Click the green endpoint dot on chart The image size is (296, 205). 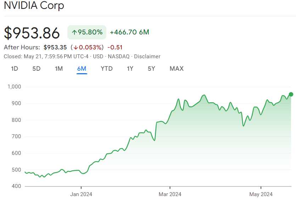291,95
